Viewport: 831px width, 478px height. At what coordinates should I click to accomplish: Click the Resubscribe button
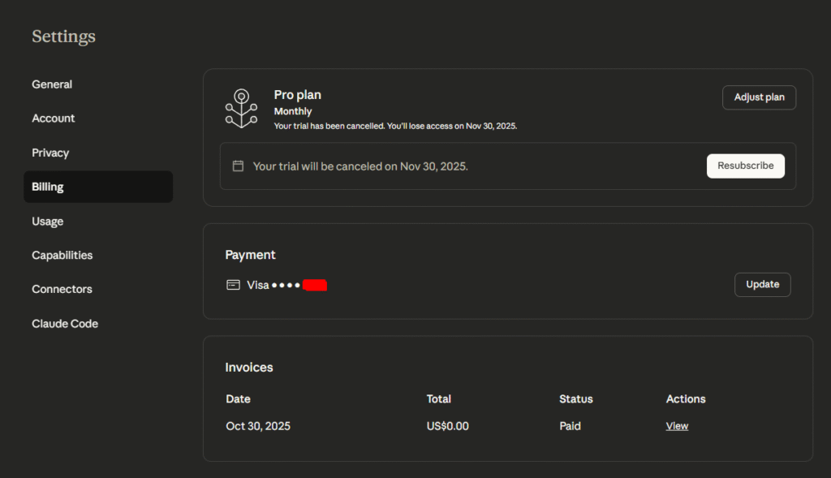click(745, 166)
